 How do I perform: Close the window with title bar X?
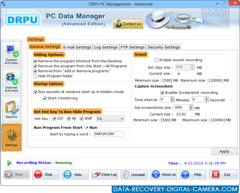tap(235, 3)
